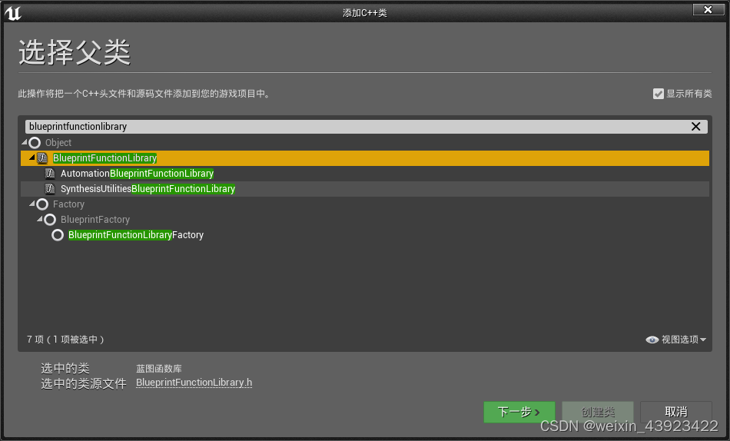The image size is (730, 441).
Task: Open the 视图选项 dropdown
Action: click(x=676, y=340)
